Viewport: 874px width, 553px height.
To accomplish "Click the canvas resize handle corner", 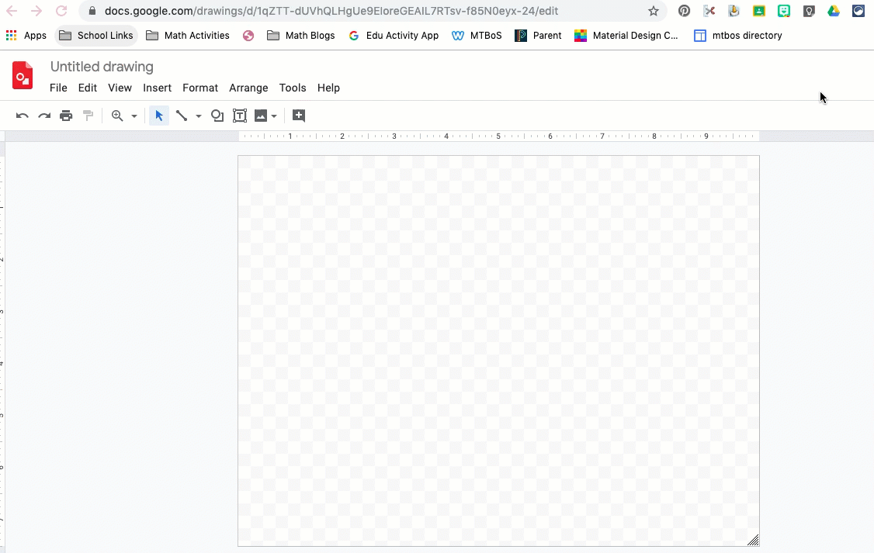I will point(753,540).
